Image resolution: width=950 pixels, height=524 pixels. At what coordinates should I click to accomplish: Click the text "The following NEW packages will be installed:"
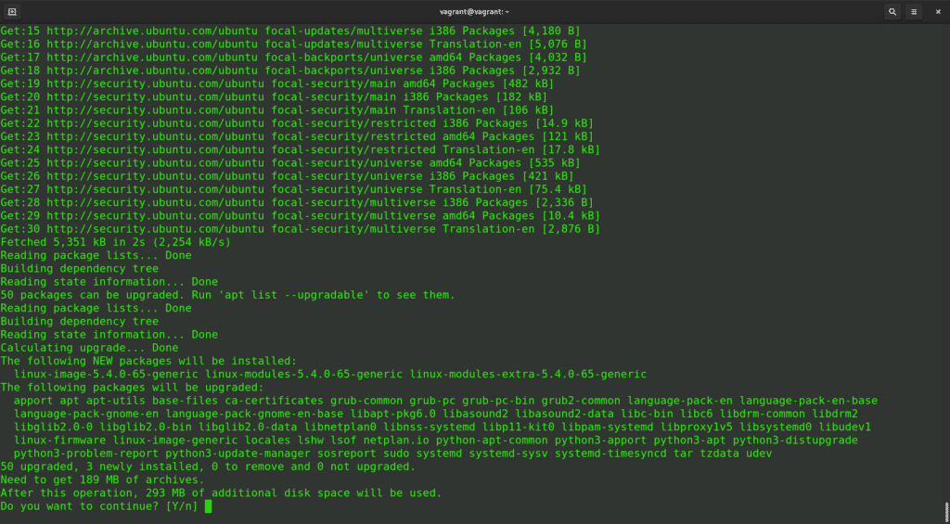pos(149,361)
